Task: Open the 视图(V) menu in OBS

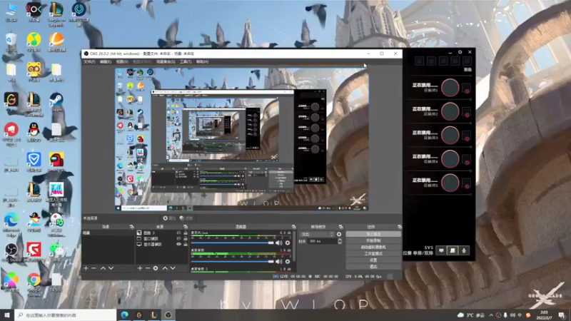Action: 122,62
